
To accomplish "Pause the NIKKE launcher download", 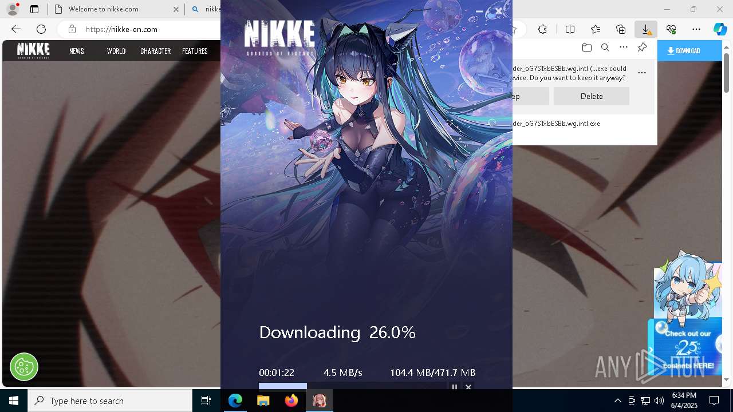I will point(455,387).
